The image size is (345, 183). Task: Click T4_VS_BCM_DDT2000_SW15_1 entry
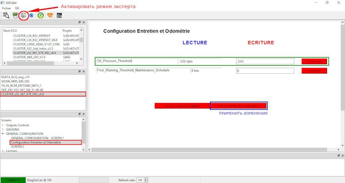(x=21, y=85)
